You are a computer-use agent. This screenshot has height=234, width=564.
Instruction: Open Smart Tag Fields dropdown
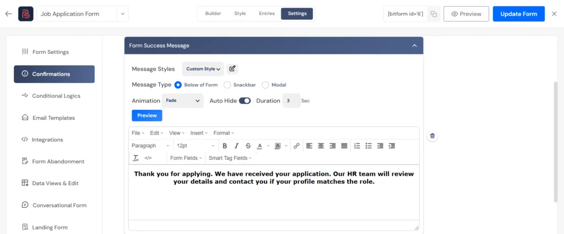coord(230,158)
